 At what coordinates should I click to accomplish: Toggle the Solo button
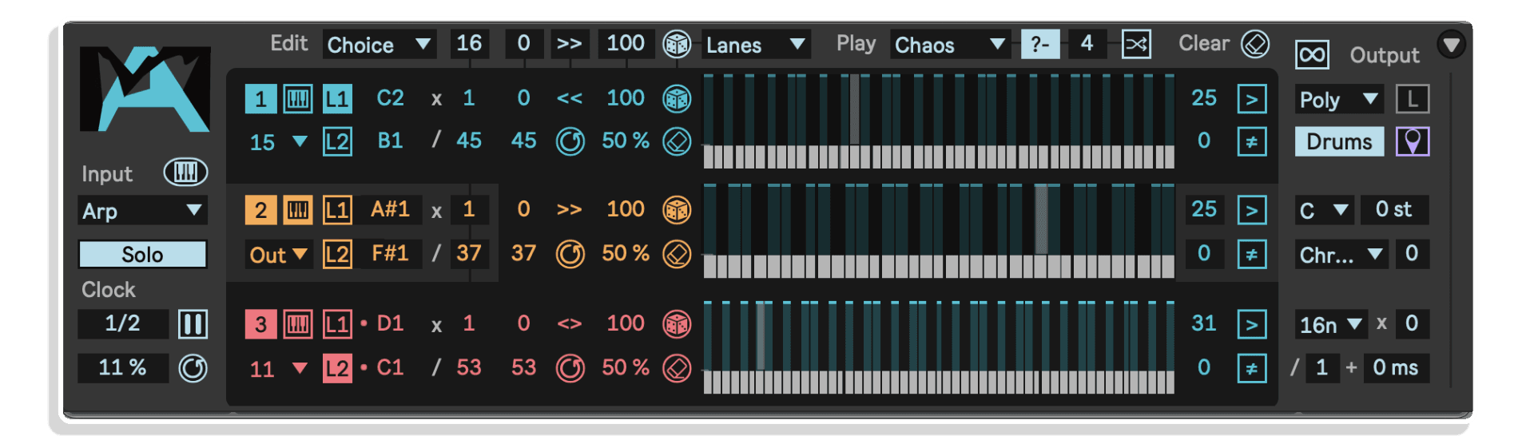pyautogui.click(x=142, y=255)
